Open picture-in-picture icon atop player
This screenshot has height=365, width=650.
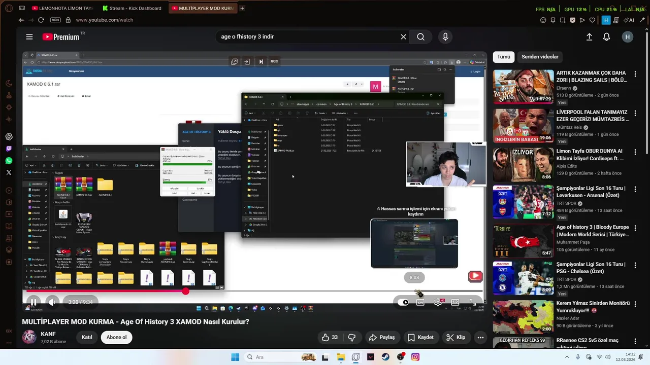[x=234, y=61]
